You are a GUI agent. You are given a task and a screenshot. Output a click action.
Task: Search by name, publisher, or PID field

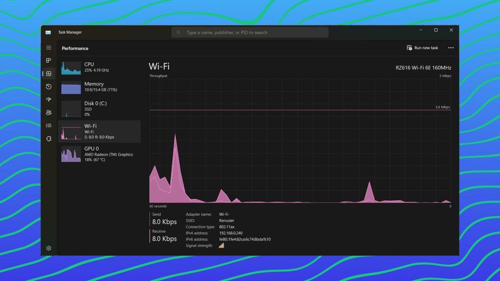pos(250,33)
